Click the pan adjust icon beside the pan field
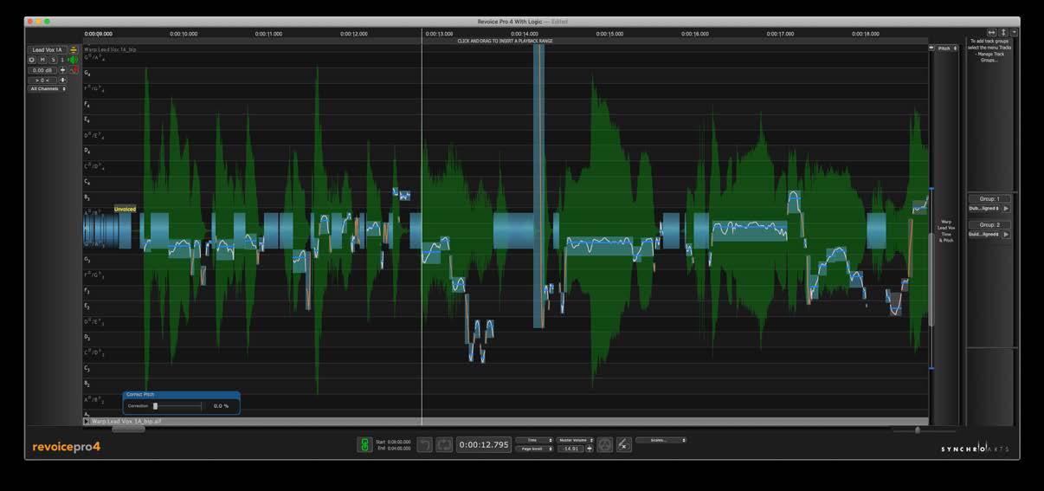The image size is (1044, 491). [x=62, y=80]
